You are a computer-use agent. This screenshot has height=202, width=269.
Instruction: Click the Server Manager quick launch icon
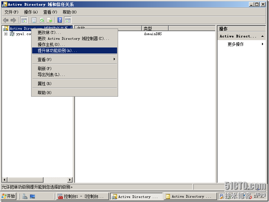[25, 196]
